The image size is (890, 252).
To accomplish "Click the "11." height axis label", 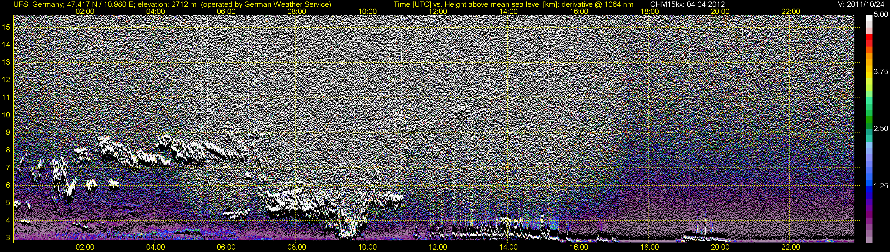I will coord(7,98).
